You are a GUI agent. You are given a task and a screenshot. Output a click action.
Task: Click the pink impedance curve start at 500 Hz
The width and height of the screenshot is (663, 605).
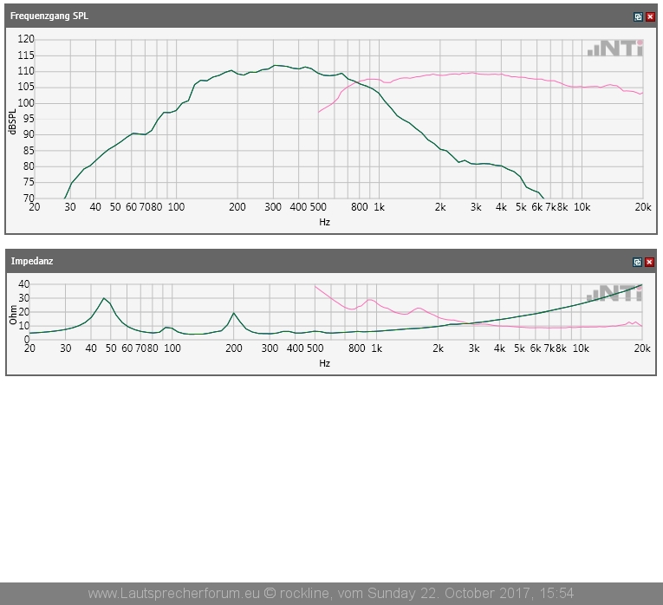click(x=315, y=286)
